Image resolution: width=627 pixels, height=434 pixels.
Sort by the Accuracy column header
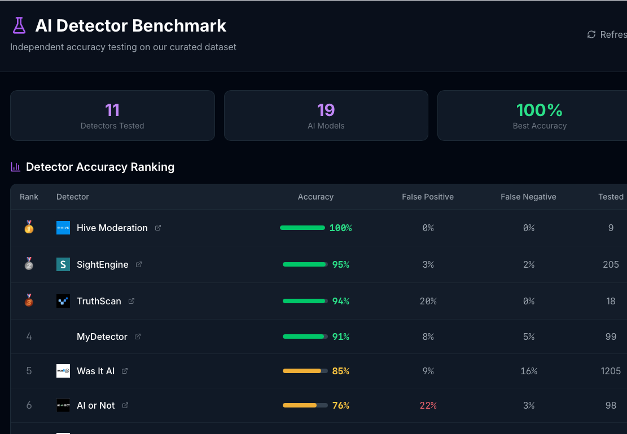pyautogui.click(x=315, y=197)
